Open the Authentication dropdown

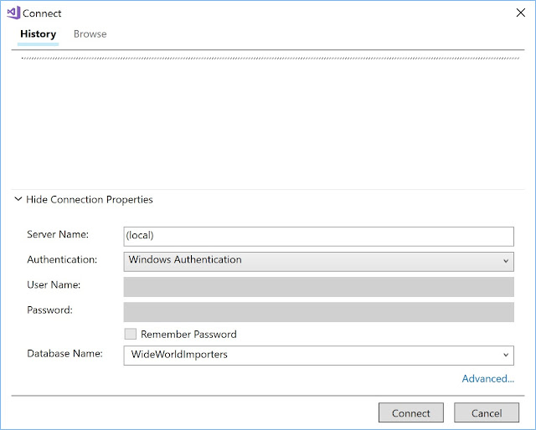(x=318, y=262)
